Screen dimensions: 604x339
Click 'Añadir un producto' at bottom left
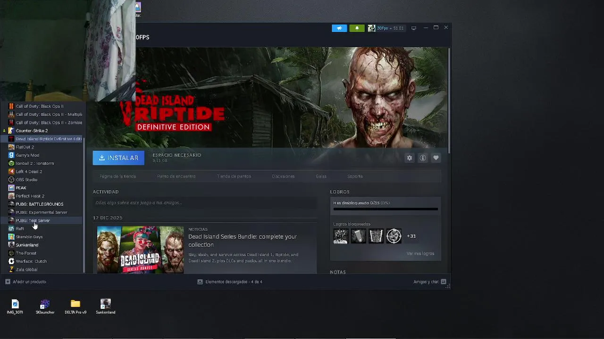point(25,282)
